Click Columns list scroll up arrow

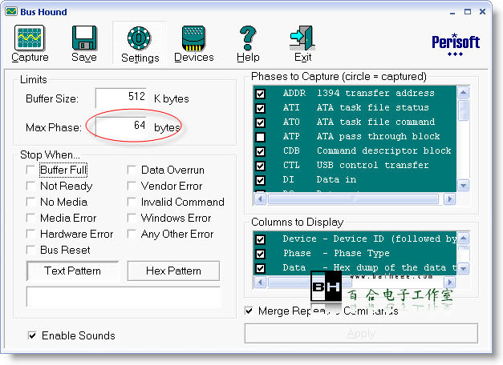coord(463,238)
